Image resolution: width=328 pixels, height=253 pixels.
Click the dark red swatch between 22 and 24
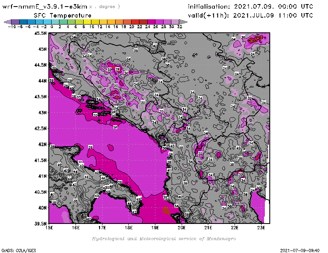pos(143,22)
